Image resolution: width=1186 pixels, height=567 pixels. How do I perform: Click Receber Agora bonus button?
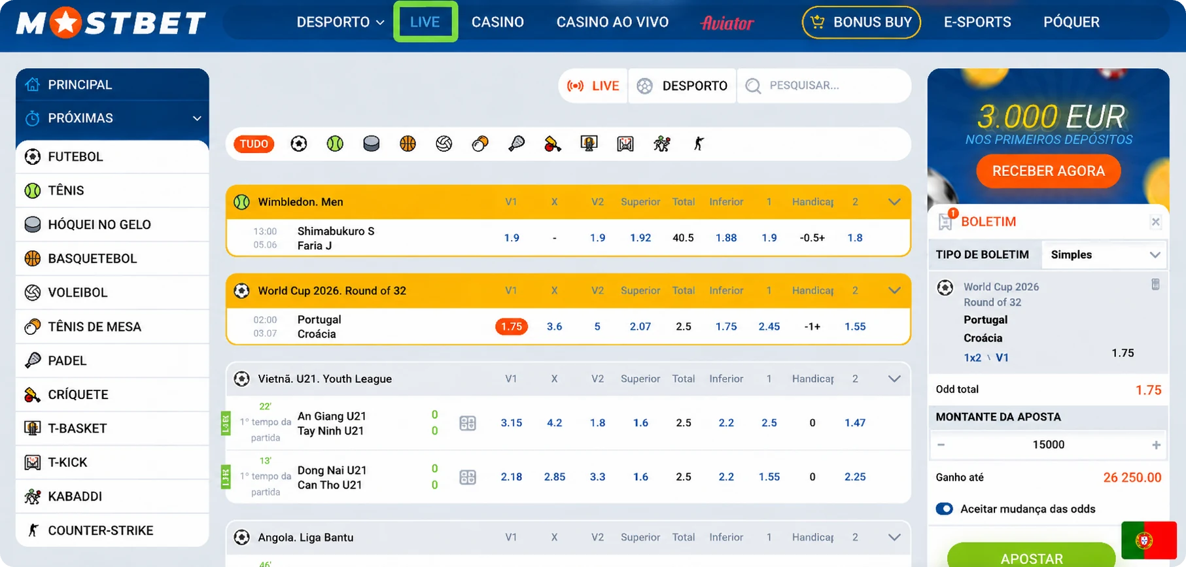1048,171
